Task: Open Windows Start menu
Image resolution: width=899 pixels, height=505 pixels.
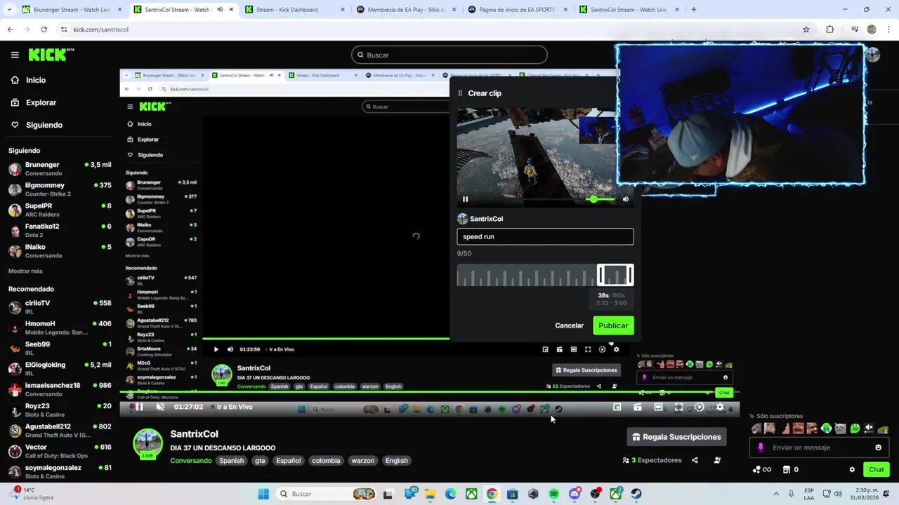Action: [x=263, y=494]
